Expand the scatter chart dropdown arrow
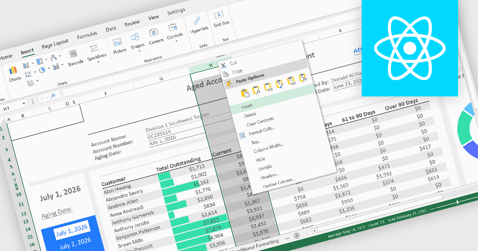This screenshot has height=251, width=478. coord(37,81)
